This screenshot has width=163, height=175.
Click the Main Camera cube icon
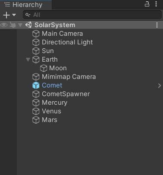pyautogui.click(x=36, y=34)
